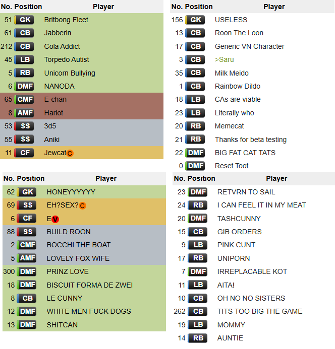This screenshot has height=349, width=335.
Task: Click the LB badge beside Literally who
Action: point(195,113)
